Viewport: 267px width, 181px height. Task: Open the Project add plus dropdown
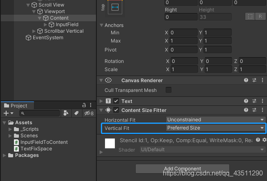8,113
